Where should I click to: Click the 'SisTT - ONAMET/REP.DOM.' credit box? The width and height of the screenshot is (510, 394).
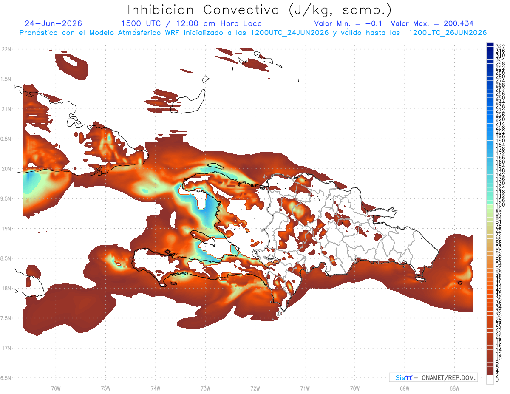433,377
